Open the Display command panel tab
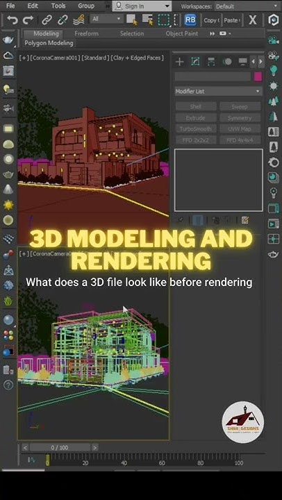282x500 pixels. coord(243,61)
